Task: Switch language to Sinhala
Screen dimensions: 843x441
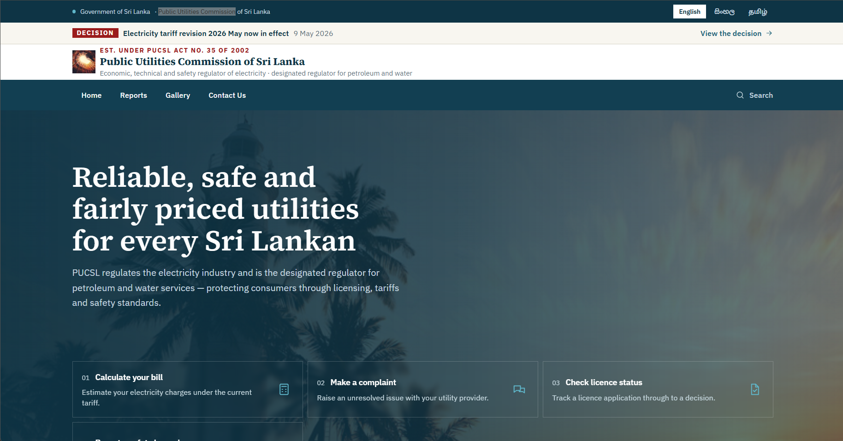Action: coord(724,12)
